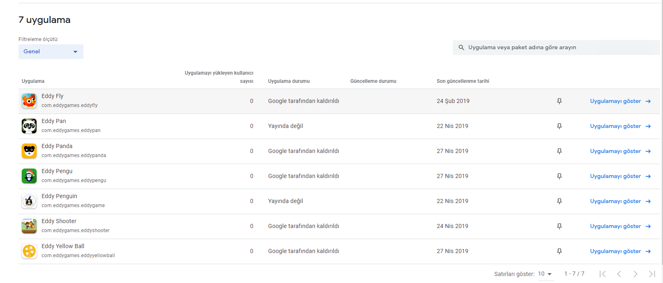Pin the Eddy Pengu app
This screenshot has width=663, height=283.
[559, 176]
